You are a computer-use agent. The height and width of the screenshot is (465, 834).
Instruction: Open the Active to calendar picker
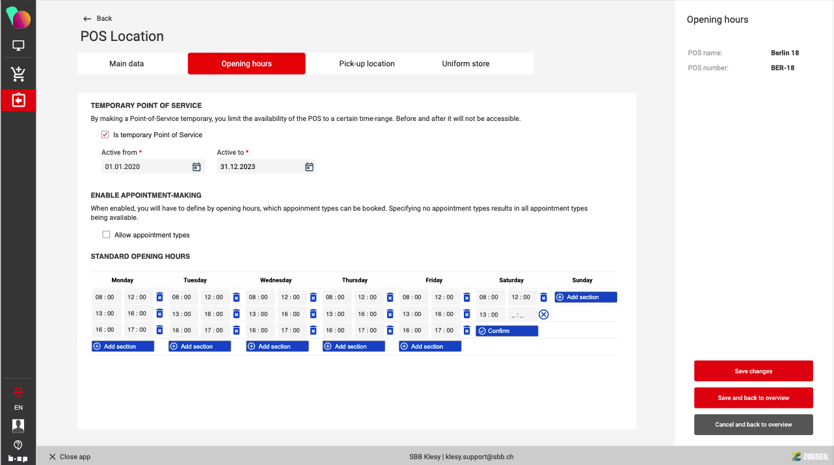310,167
